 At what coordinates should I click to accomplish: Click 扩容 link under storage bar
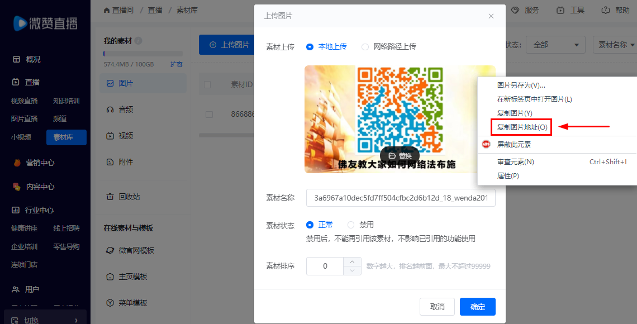(x=177, y=64)
